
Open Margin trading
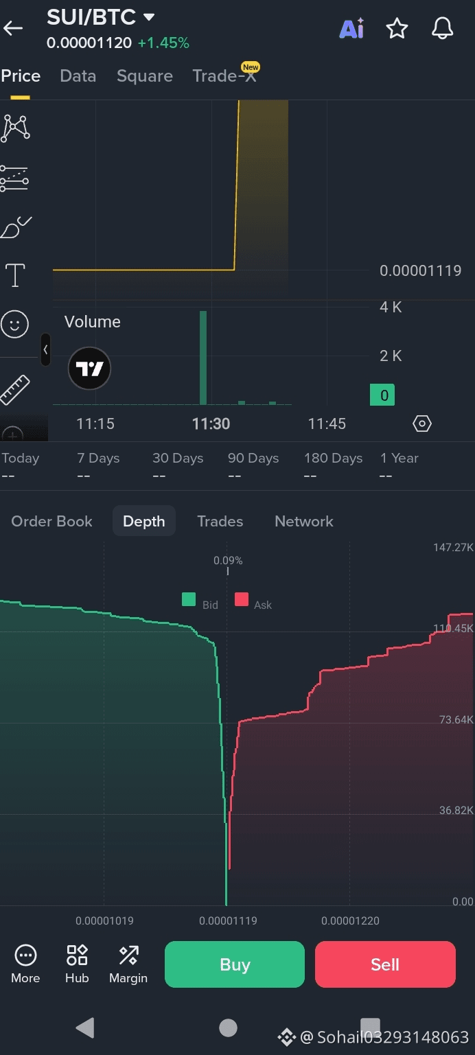pyautogui.click(x=128, y=964)
